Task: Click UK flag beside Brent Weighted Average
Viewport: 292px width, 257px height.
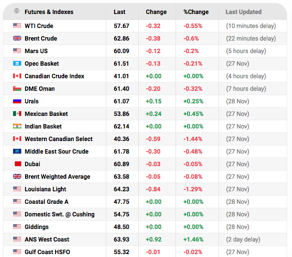Action: pyautogui.click(x=17, y=176)
